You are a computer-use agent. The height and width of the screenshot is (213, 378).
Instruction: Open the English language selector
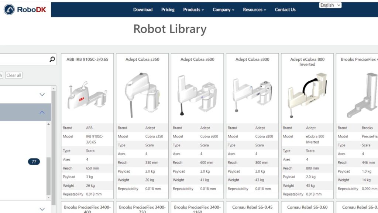[x=330, y=5]
